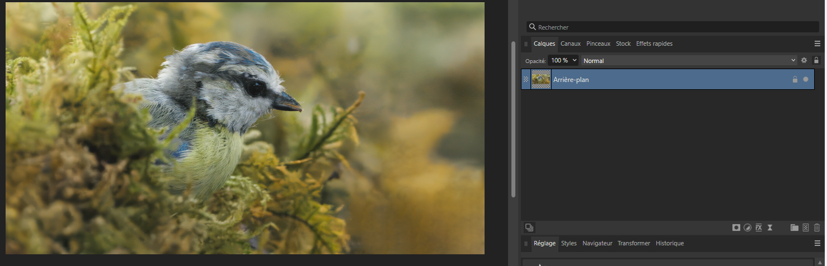Select the Arrière-plan layer name
Image resolution: width=827 pixels, height=266 pixels.
pyautogui.click(x=571, y=80)
